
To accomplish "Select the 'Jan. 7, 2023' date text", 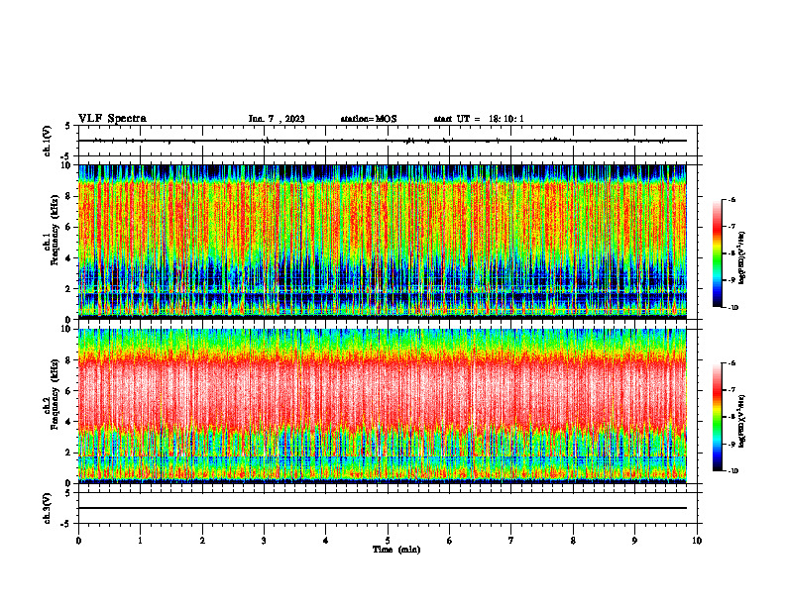I will (x=277, y=119).
